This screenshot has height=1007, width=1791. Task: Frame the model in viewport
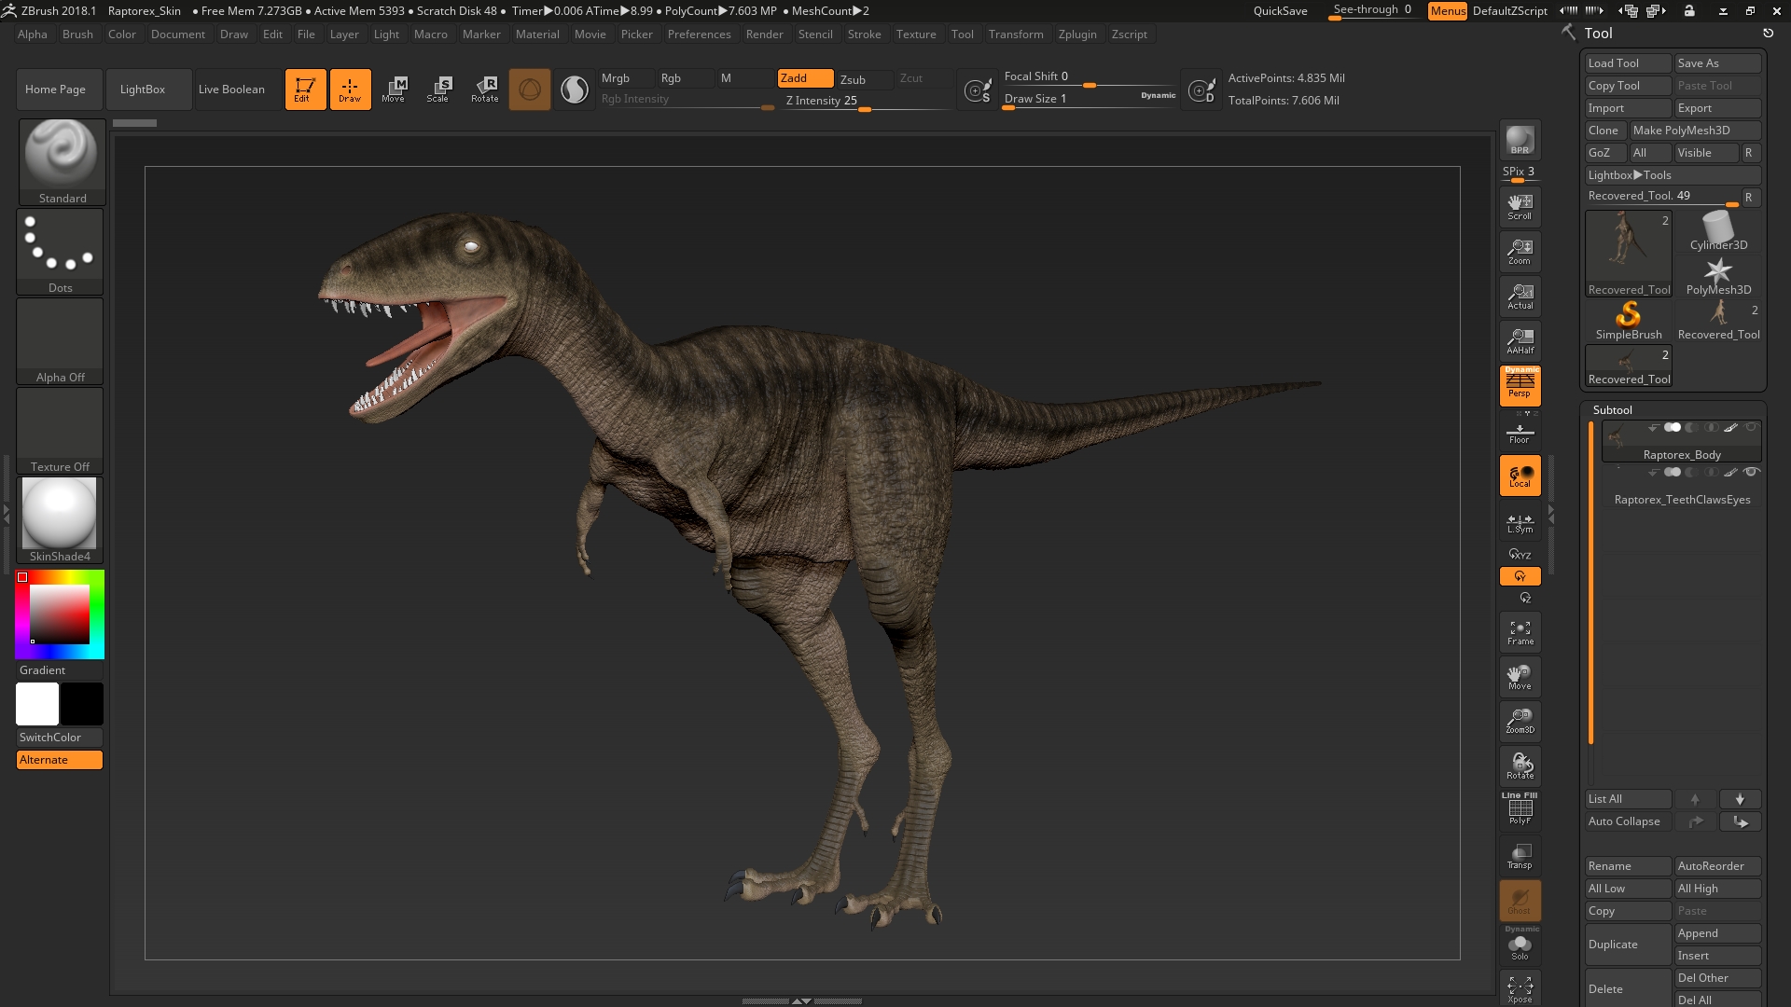click(1520, 632)
